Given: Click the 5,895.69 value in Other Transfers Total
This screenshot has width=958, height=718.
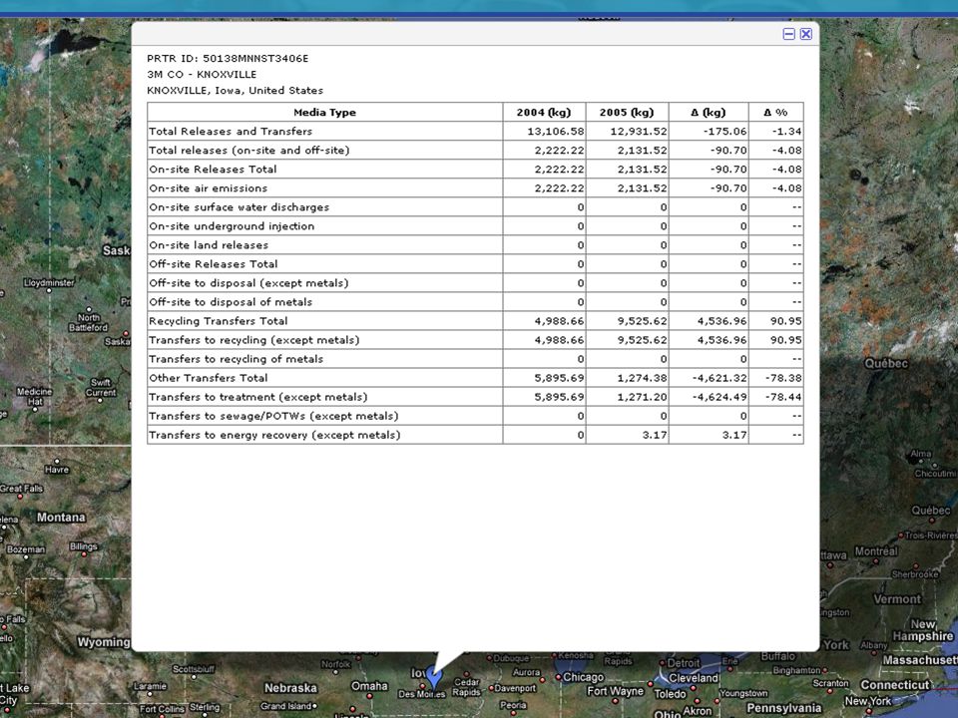Looking at the screenshot, I should [544, 377].
